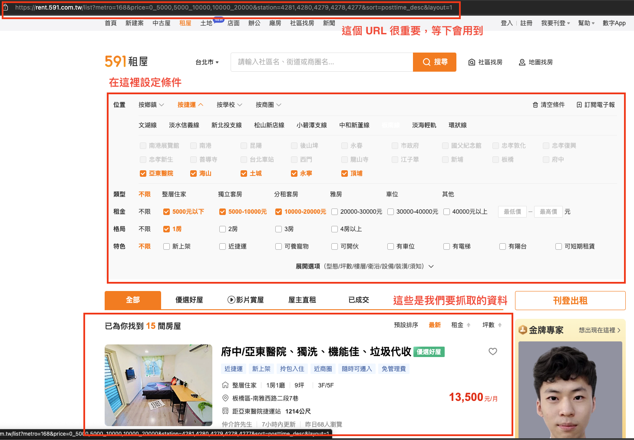Image resolution: width=634 pixels, height=440 pixels.
Task: Sort results by 最新
Action: click(435, 325)
